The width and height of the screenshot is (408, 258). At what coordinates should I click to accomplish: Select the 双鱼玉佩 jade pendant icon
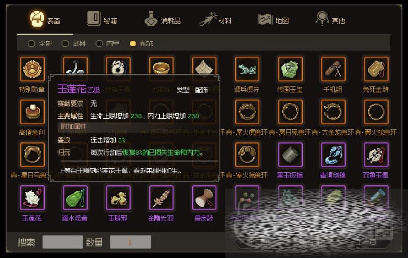[x=376, y=155]
